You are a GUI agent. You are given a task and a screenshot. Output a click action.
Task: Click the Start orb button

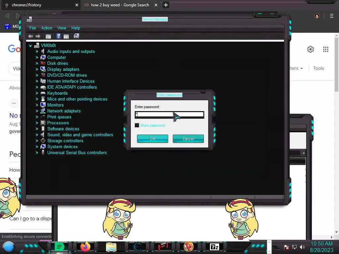(x=9, y=247)
